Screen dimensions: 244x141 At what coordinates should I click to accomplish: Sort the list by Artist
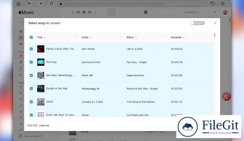coord(91,37)
